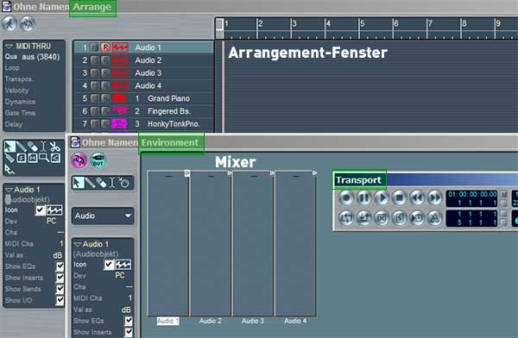Screen dimensions: 518x338
Task: Click the grey Link icon in the Arrange window
Action: [x=28, y=24]
